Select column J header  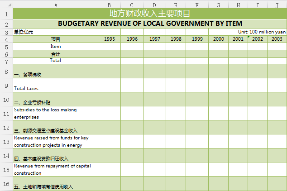(277, 5)
